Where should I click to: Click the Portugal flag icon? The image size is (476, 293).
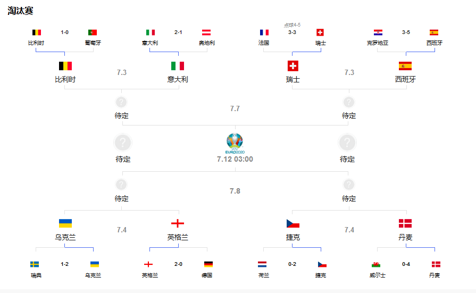[93, 32]
